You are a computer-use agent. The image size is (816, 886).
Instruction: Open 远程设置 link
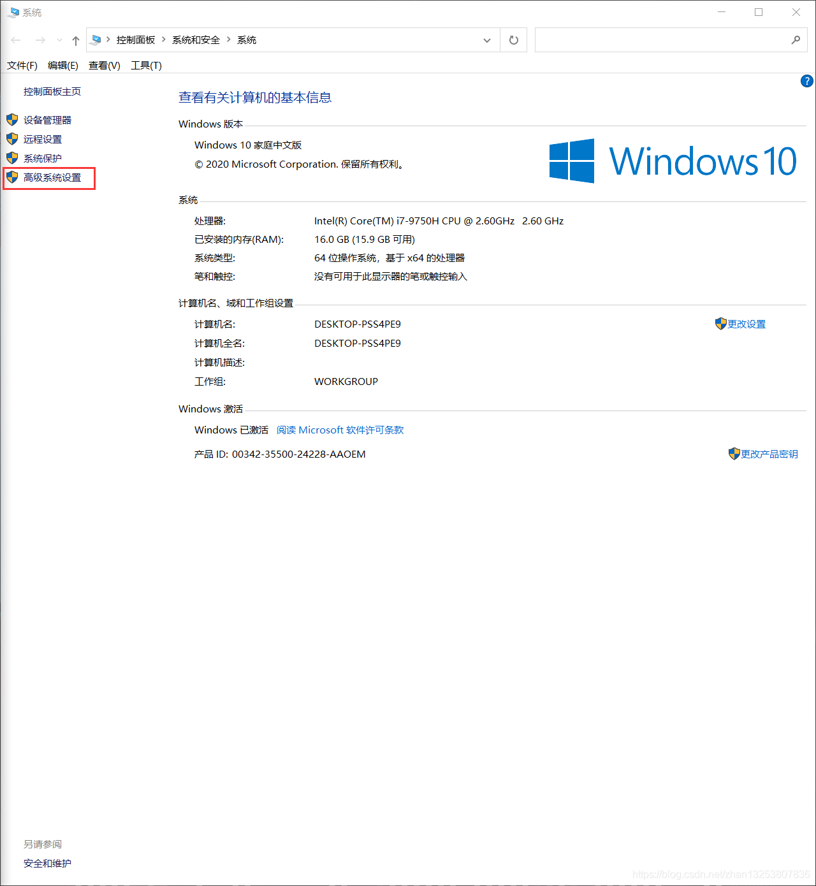click(x=43, y=139)
